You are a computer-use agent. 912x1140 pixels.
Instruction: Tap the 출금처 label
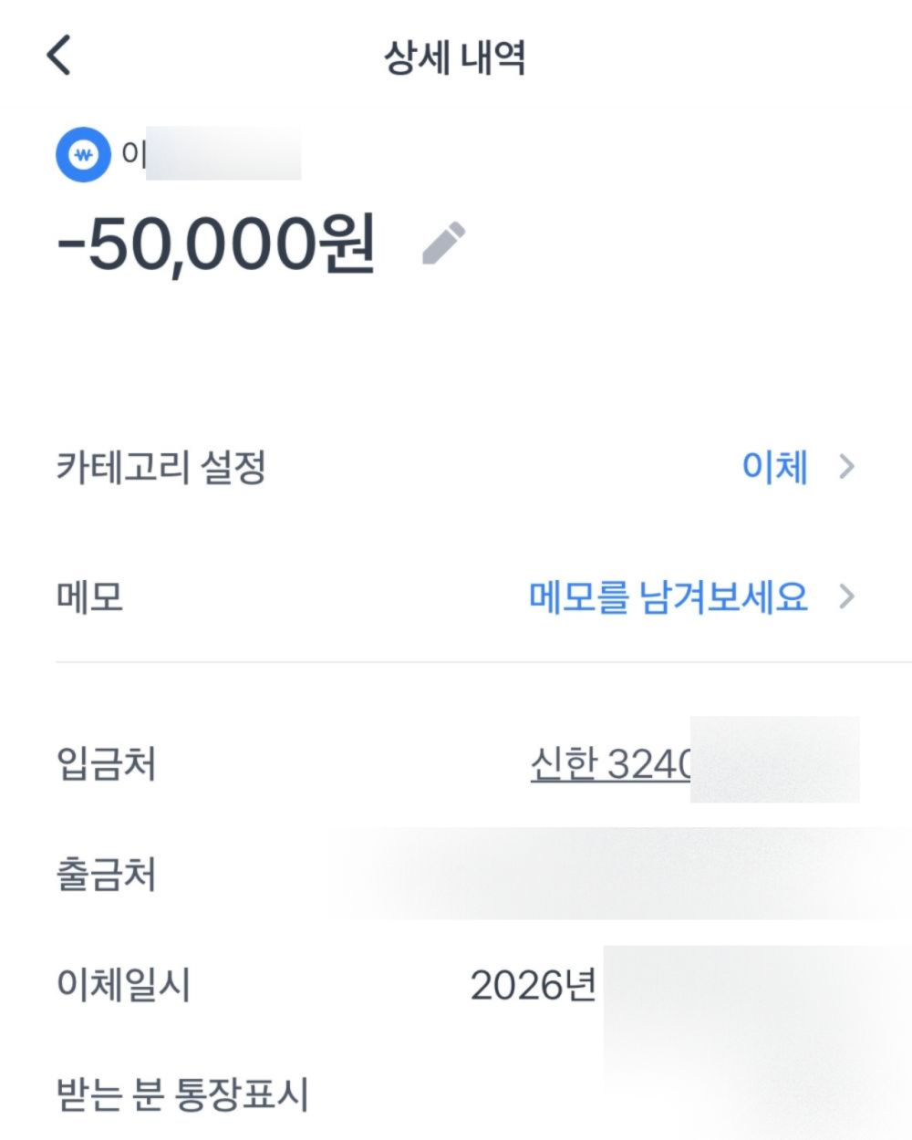point(106,875)
